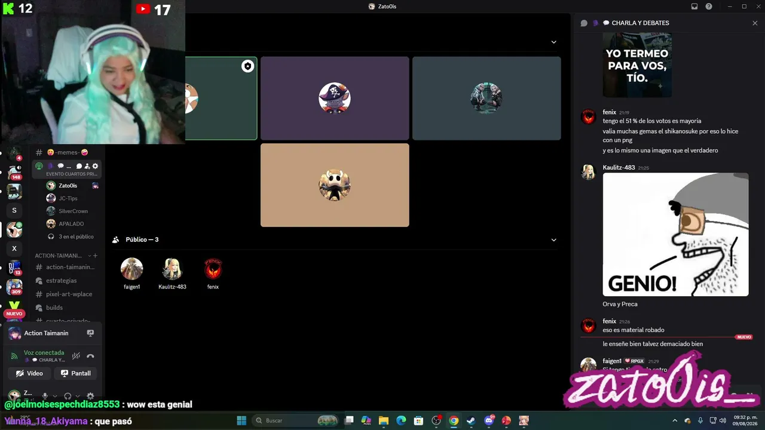Click audience member Kaulitz-483
The image size is (765, 430).
[x=172, y=274]
